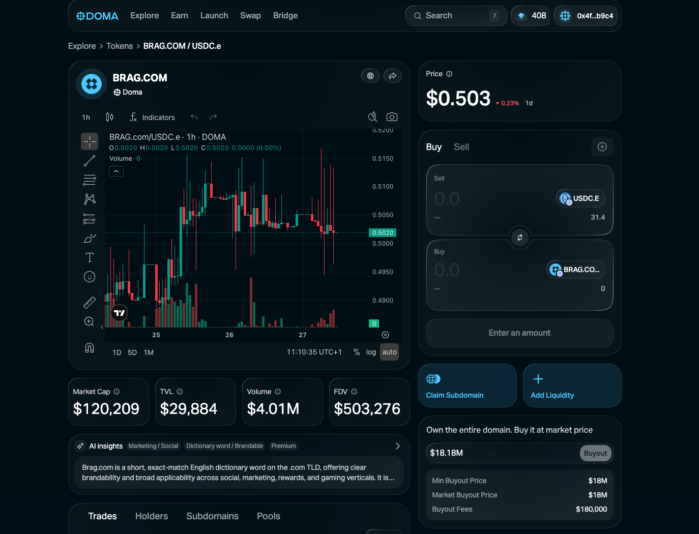Expand the AI insights section
Viewport: 699px width, 534px height.
click(397, 446)
